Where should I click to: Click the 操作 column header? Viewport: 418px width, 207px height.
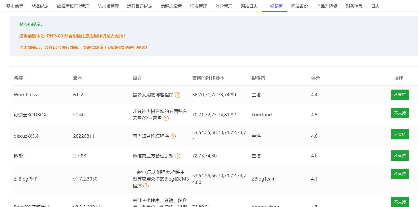click(x=399, y=78)
